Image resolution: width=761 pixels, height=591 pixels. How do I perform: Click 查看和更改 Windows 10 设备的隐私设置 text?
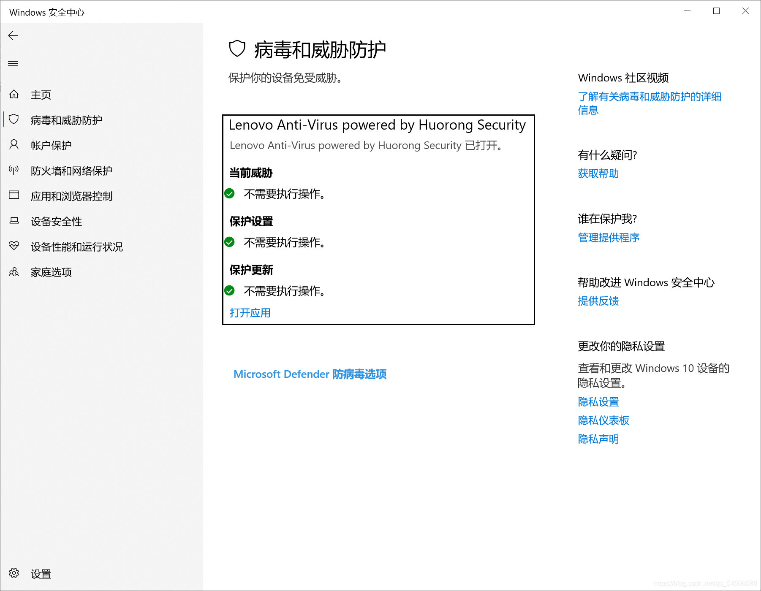point(654,376)
